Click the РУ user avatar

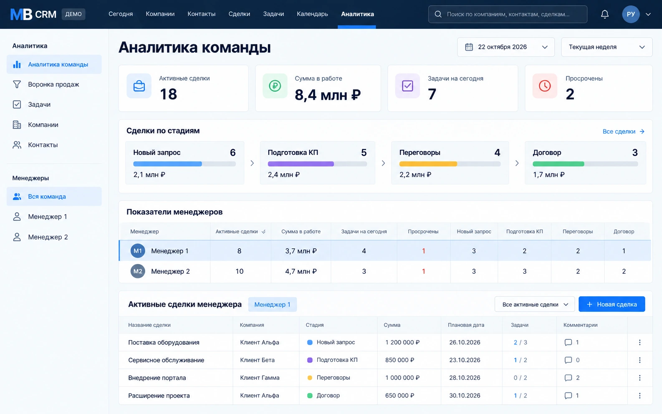631,14
